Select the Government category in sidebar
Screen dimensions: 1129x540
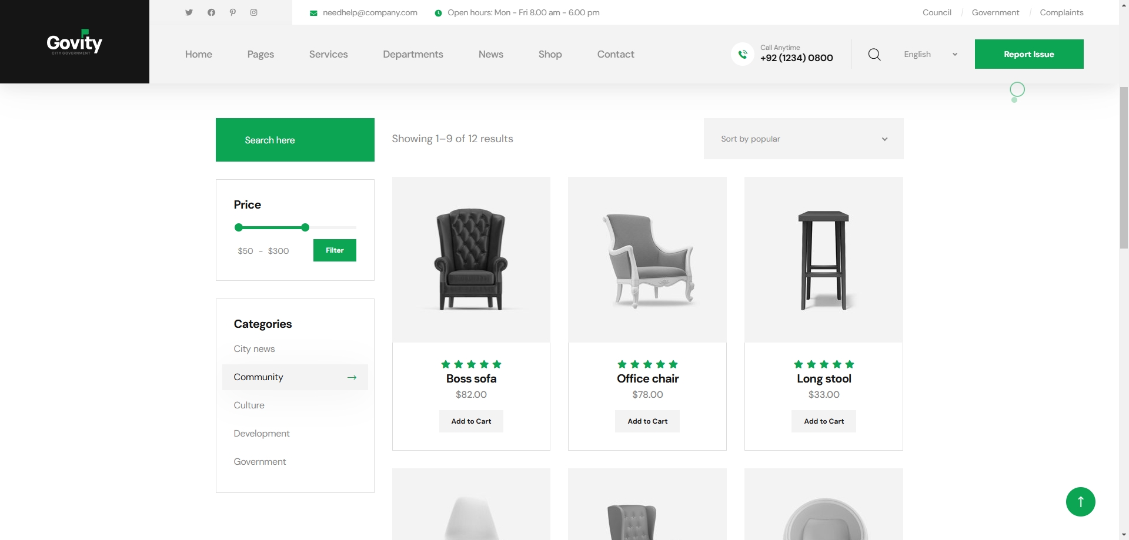259,462
